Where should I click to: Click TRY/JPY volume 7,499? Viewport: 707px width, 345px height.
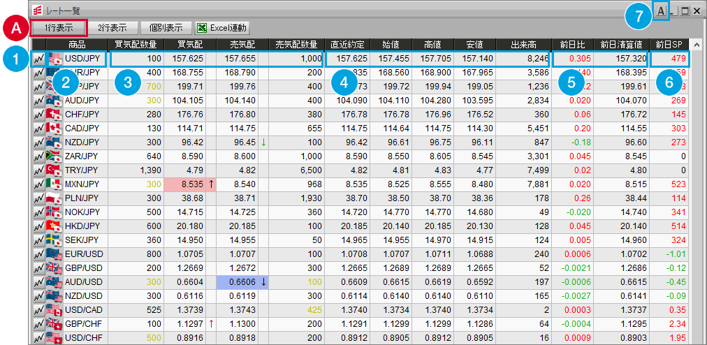point(538,170)
